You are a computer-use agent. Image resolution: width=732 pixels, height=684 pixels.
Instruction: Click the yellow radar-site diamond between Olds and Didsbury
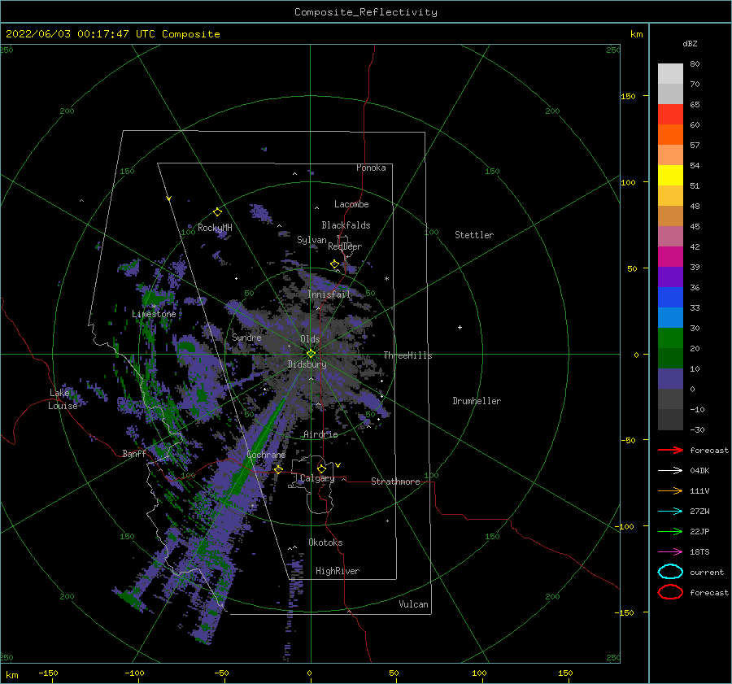[311, 354]
